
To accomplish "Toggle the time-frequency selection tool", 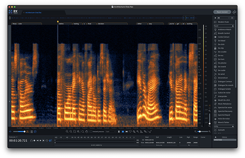I will (123, 131).
